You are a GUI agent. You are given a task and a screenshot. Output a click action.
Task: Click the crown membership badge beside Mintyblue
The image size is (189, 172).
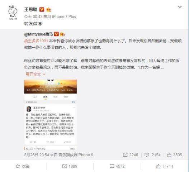[62, 34]
